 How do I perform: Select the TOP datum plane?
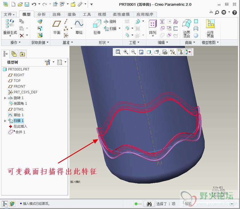[14, 81]
